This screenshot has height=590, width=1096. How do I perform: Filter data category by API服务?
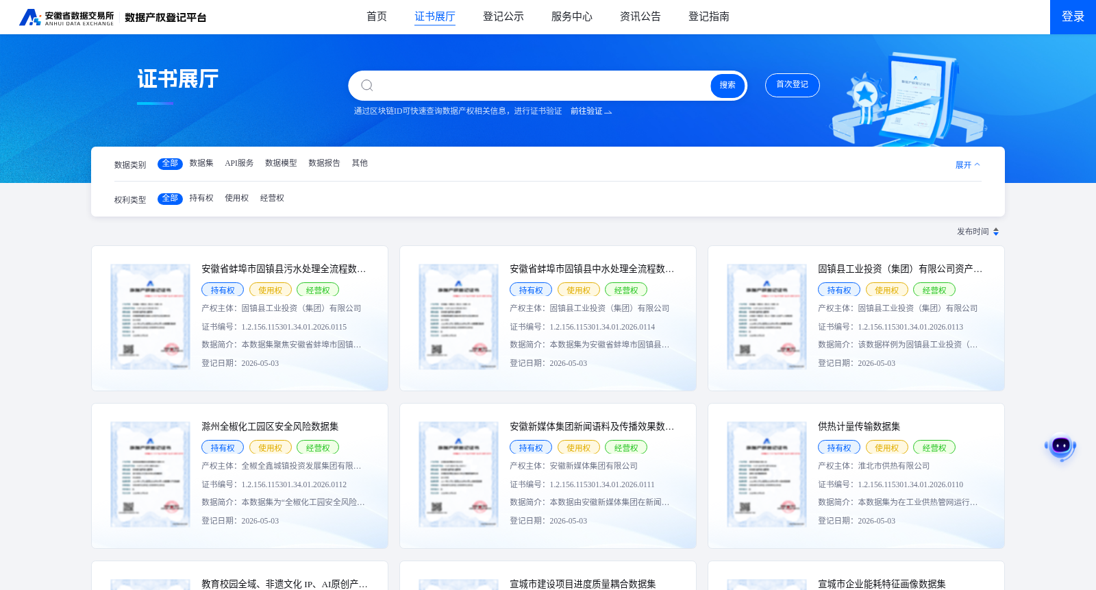click(x=239, y=163)
